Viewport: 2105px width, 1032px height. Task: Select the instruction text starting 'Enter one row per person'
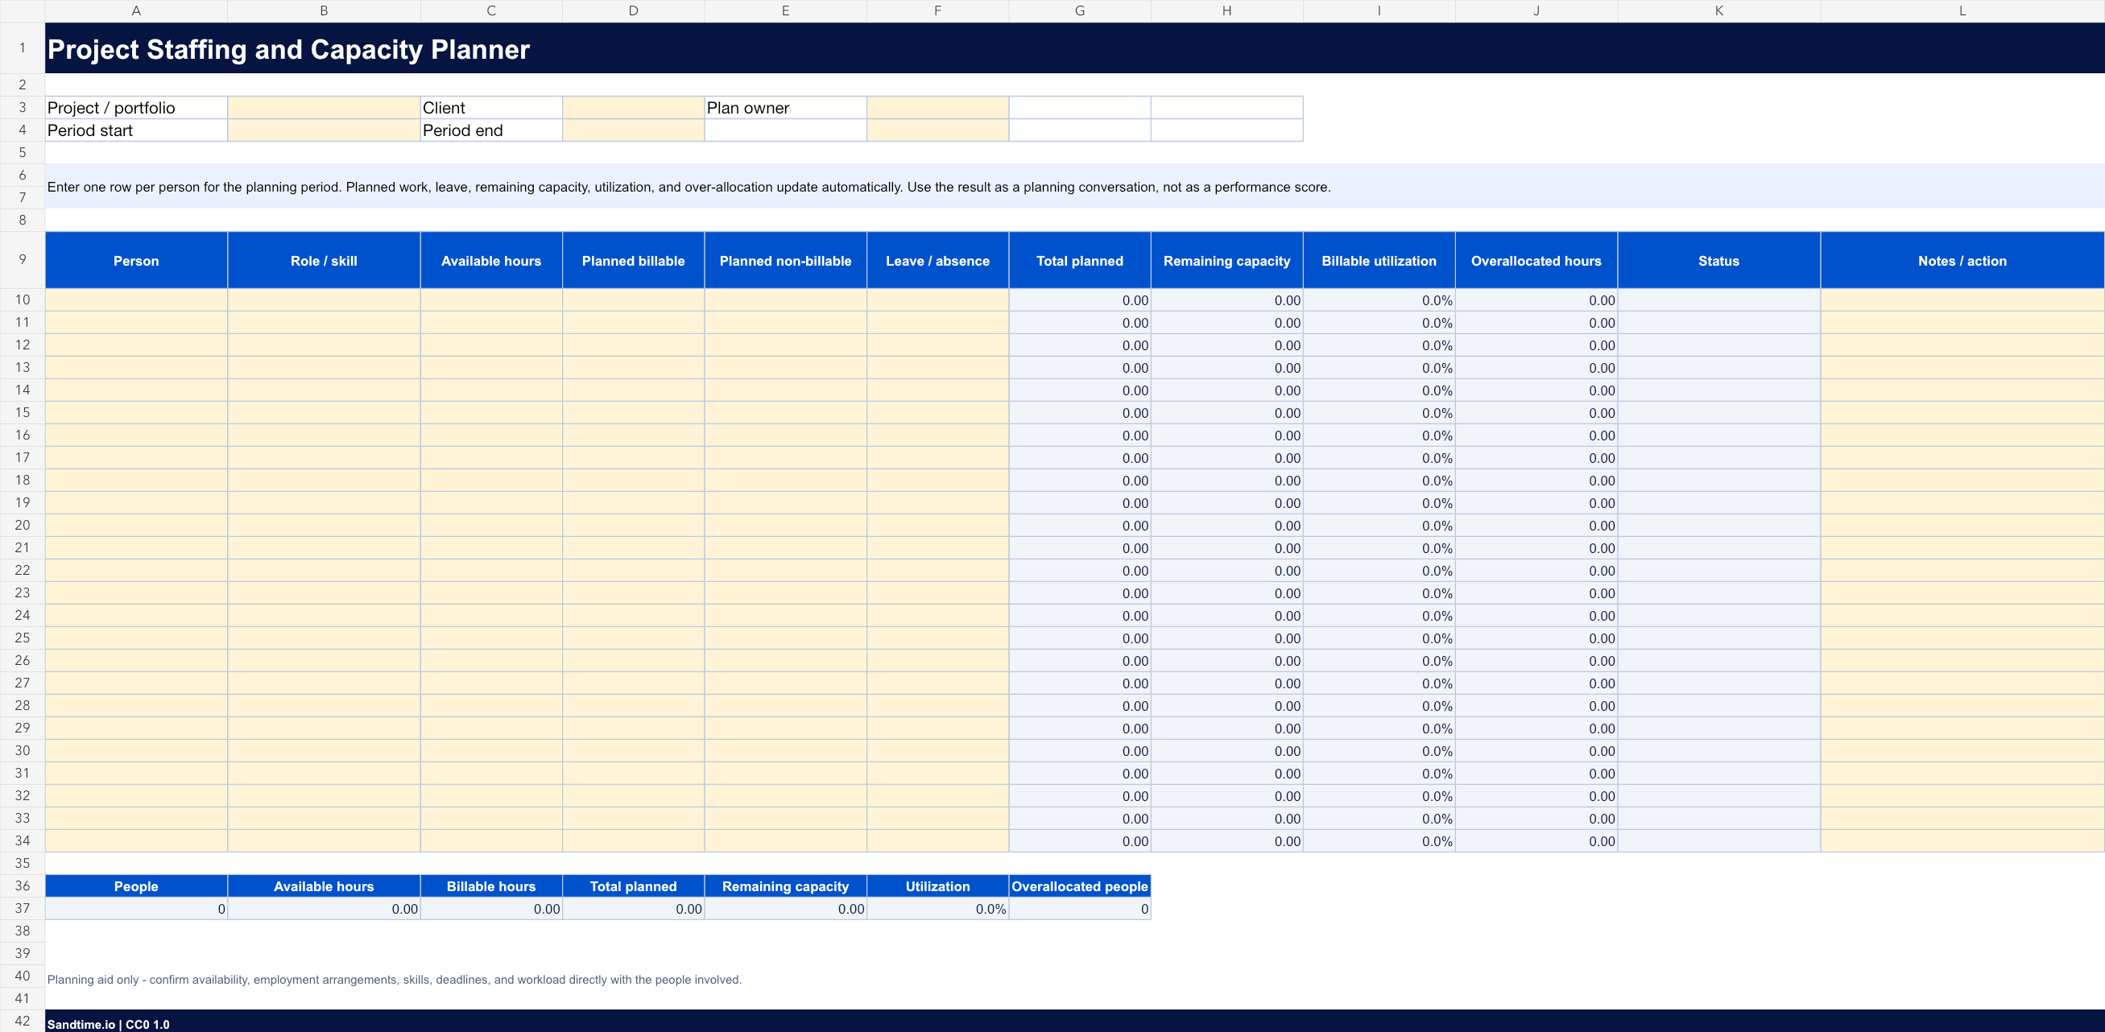tap(689, 187)
